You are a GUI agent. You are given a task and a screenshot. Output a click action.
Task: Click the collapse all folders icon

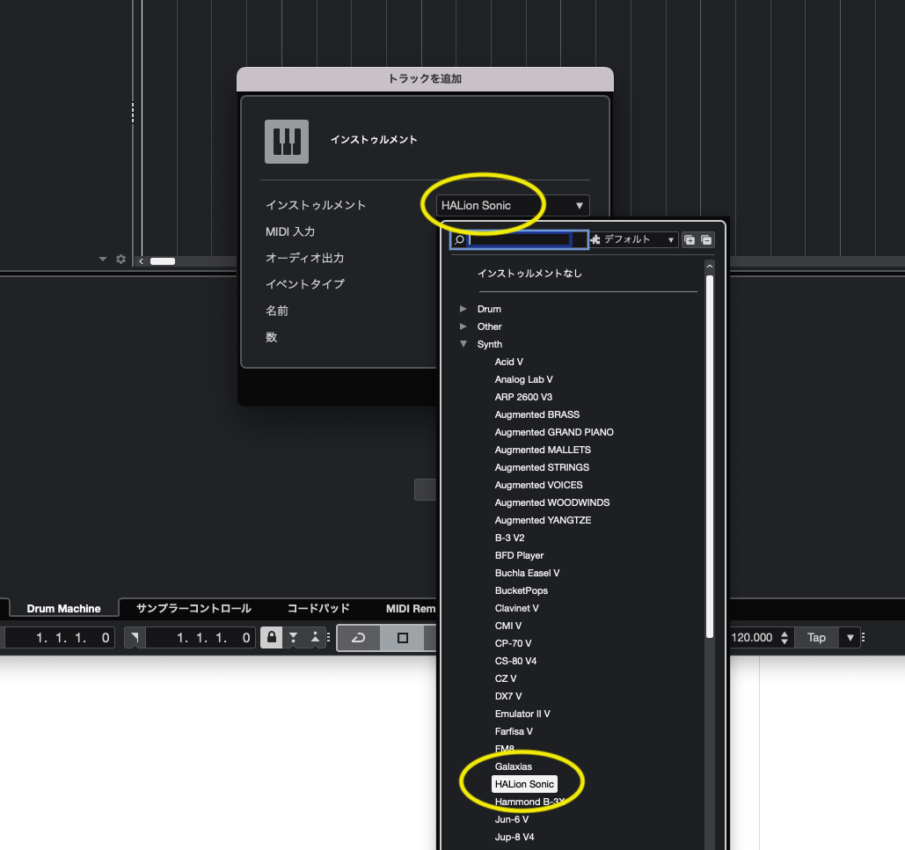click(706, 239)
